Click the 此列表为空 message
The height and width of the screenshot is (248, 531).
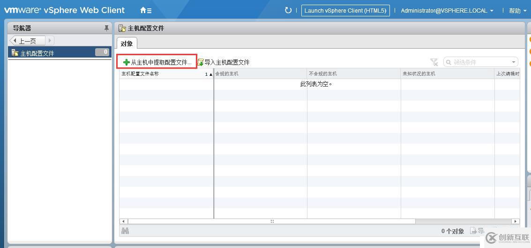pyautogui.click(x=316, y=84)
